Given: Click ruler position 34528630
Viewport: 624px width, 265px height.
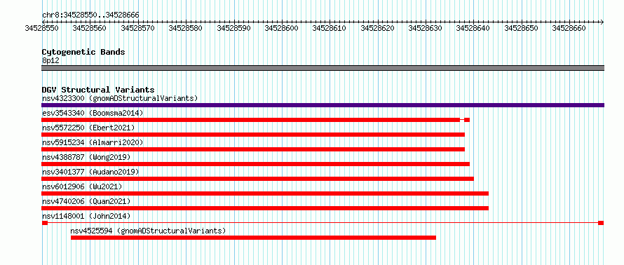Looking at the screenshot, I should click(x=426, y=28).
